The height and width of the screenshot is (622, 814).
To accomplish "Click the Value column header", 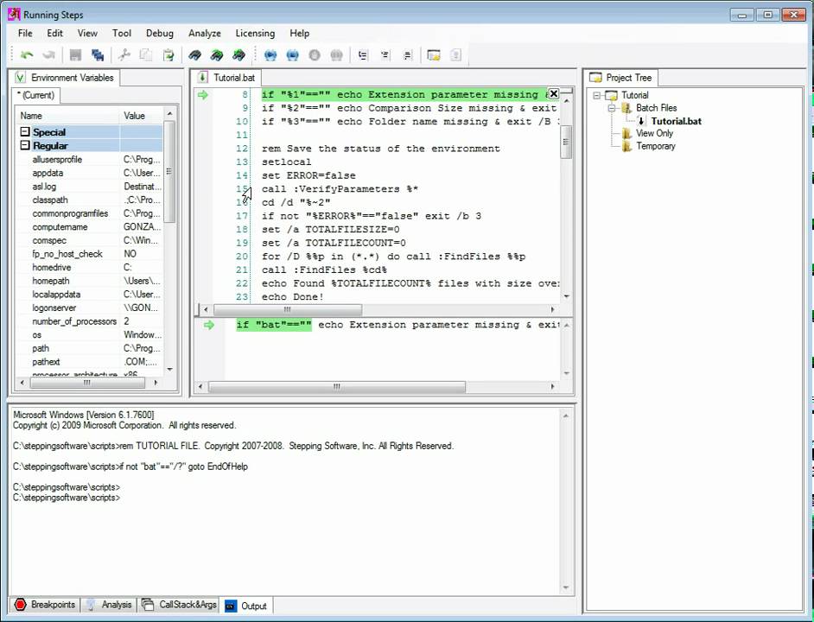I will click(x=141, y=116).
